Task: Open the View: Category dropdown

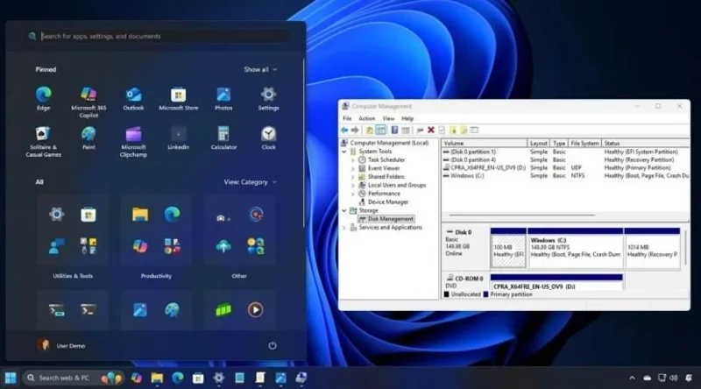Action: click(251, 182)
